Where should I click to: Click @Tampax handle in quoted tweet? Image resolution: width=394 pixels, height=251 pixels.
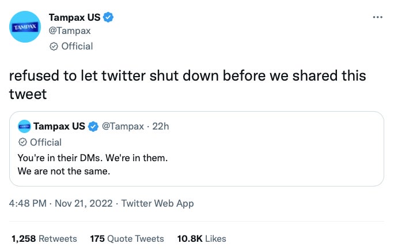[123, 126]
